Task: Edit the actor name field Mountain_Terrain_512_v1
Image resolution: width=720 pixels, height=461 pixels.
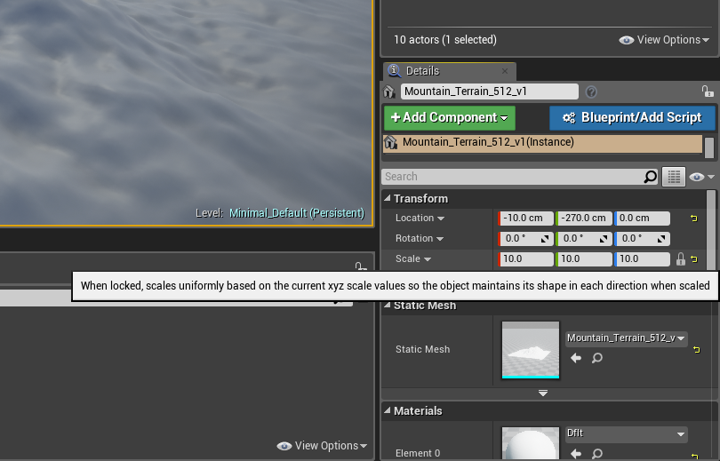Action: tap(490, 91)
